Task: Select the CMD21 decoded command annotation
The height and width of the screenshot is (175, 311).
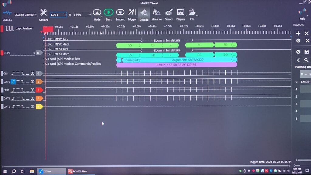Action: 176,65
